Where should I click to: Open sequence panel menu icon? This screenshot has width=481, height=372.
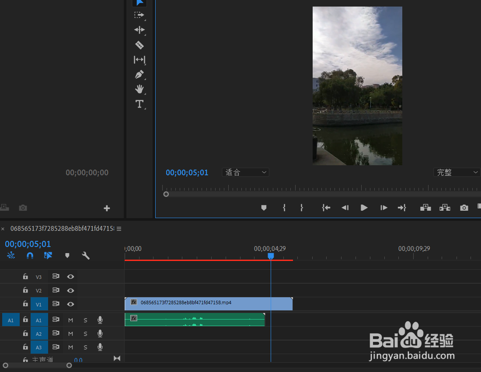119,229
